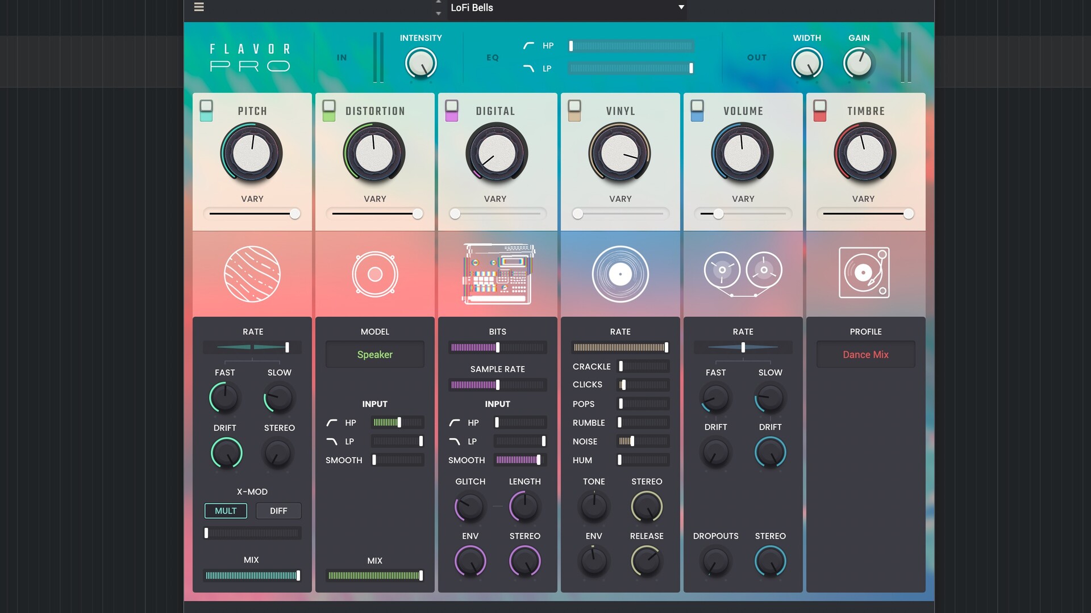
Task: Toggle the Pitch module power switch
Action: pos(206,111)
